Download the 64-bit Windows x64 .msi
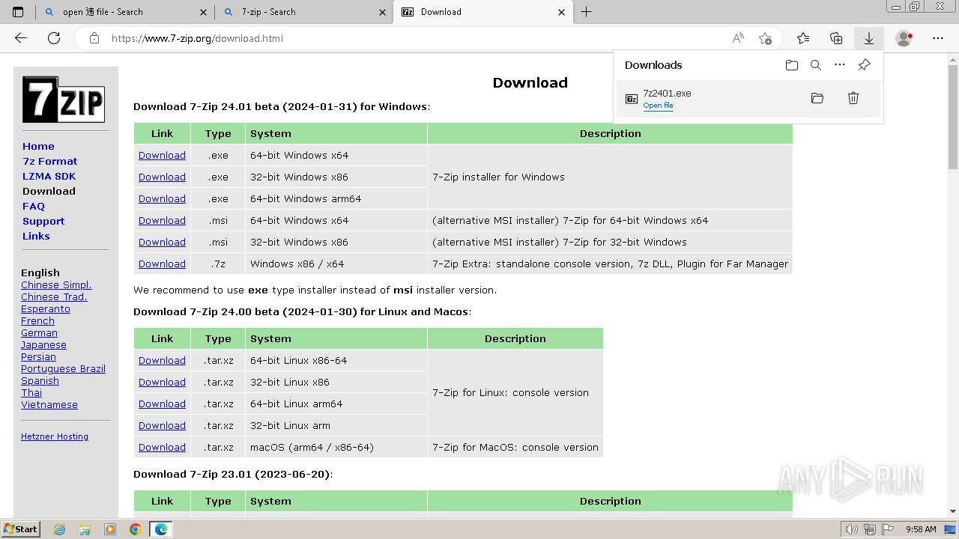Screen dimensions: 959x539 pos(162,220)
